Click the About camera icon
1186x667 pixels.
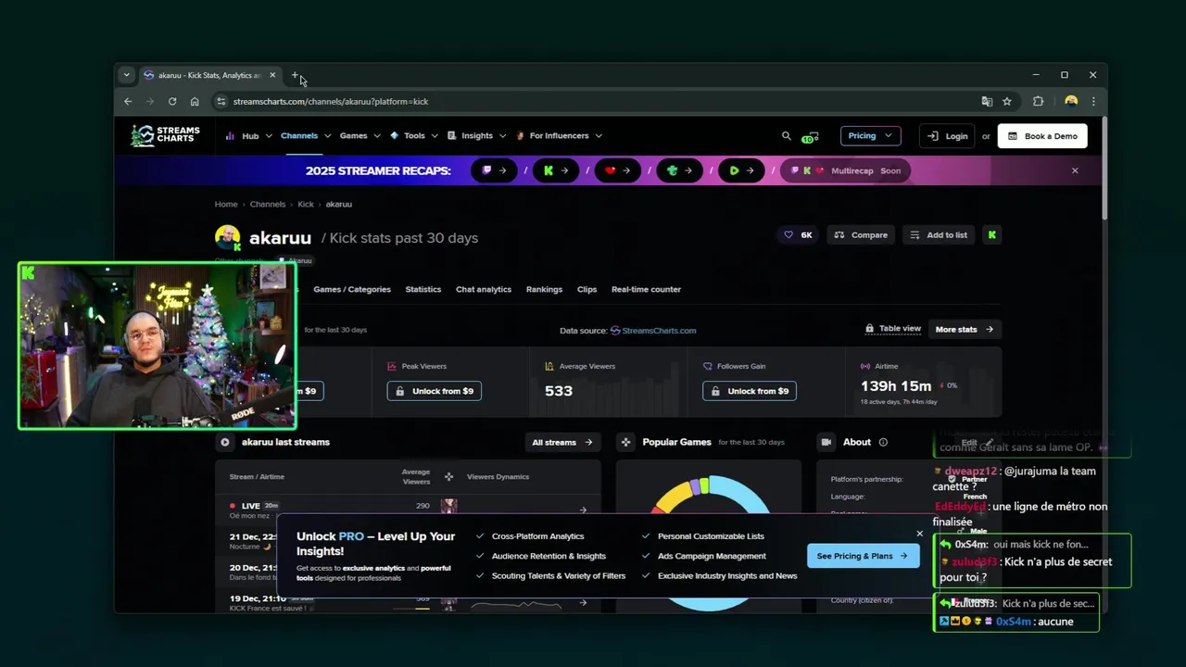[x=826, y=442]
